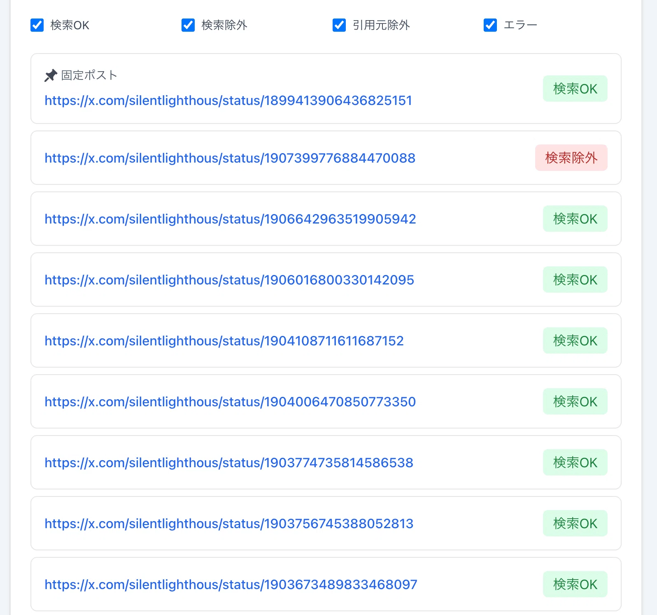
Task: Click the 検索OK filter label
Action: (x=70, y=25)
